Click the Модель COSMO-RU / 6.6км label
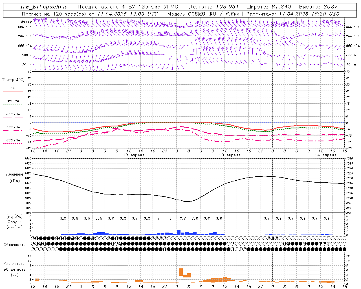The height and width of the screenshot is (289, 361). 203,14
